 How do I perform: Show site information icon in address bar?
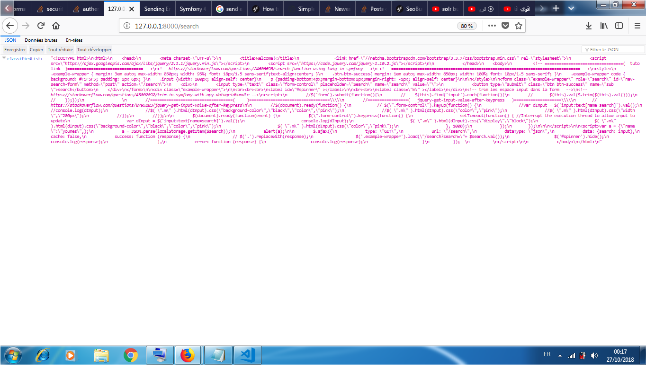click(x=126, y=26)
